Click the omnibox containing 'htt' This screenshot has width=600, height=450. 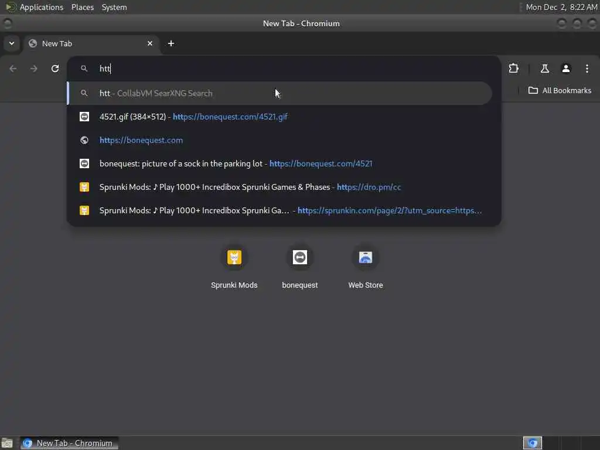(x=284, y=69)
